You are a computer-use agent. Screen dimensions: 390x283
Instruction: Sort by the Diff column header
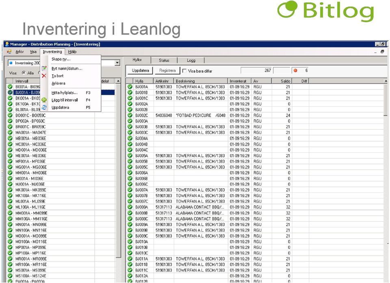point(301,81)
